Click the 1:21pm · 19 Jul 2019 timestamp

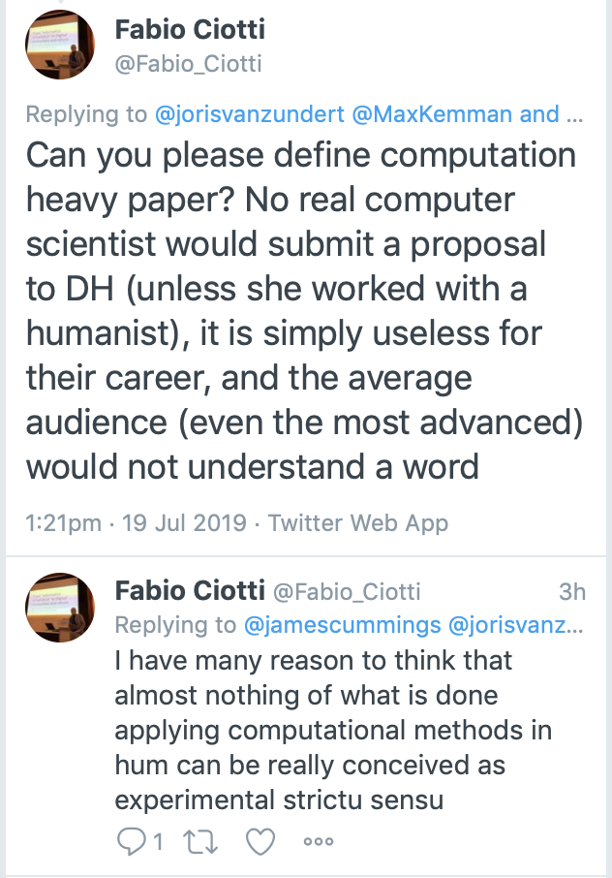136,523
